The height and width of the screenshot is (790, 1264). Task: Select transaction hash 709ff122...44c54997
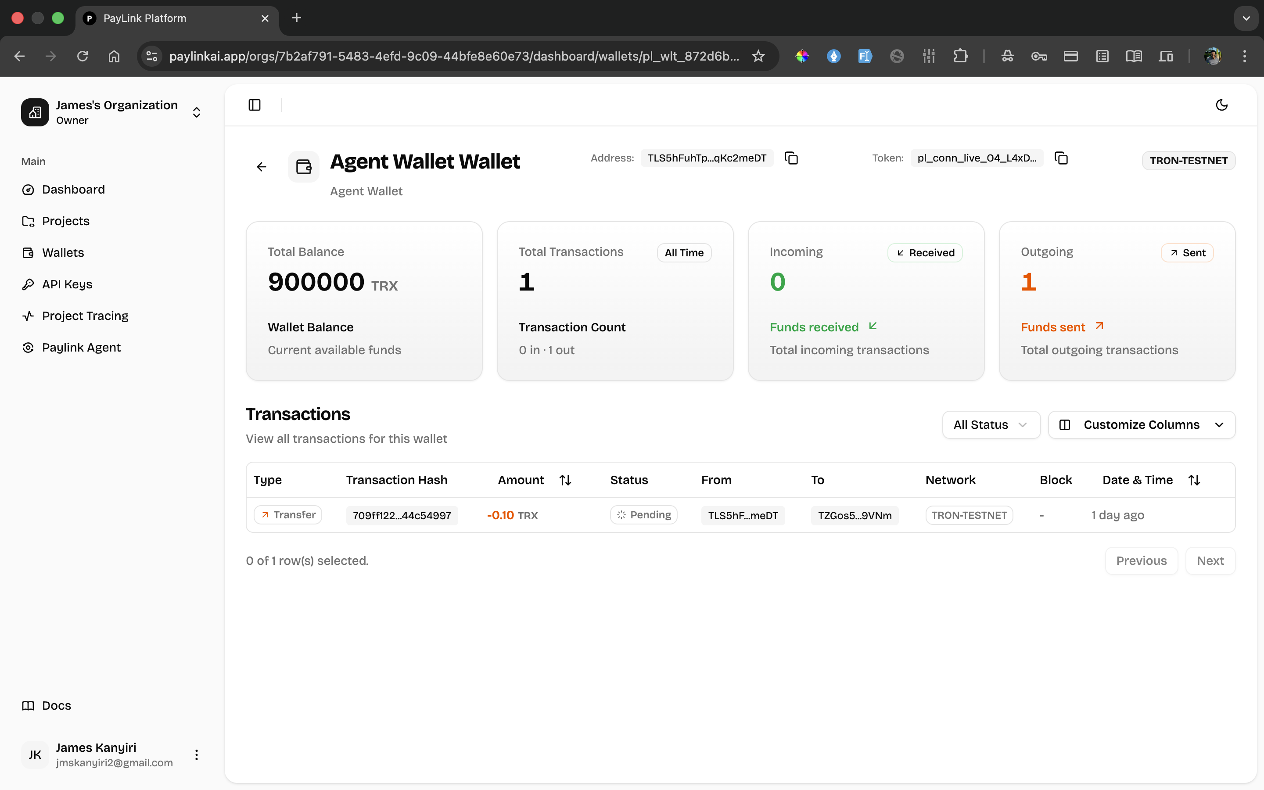click(401, 515)
